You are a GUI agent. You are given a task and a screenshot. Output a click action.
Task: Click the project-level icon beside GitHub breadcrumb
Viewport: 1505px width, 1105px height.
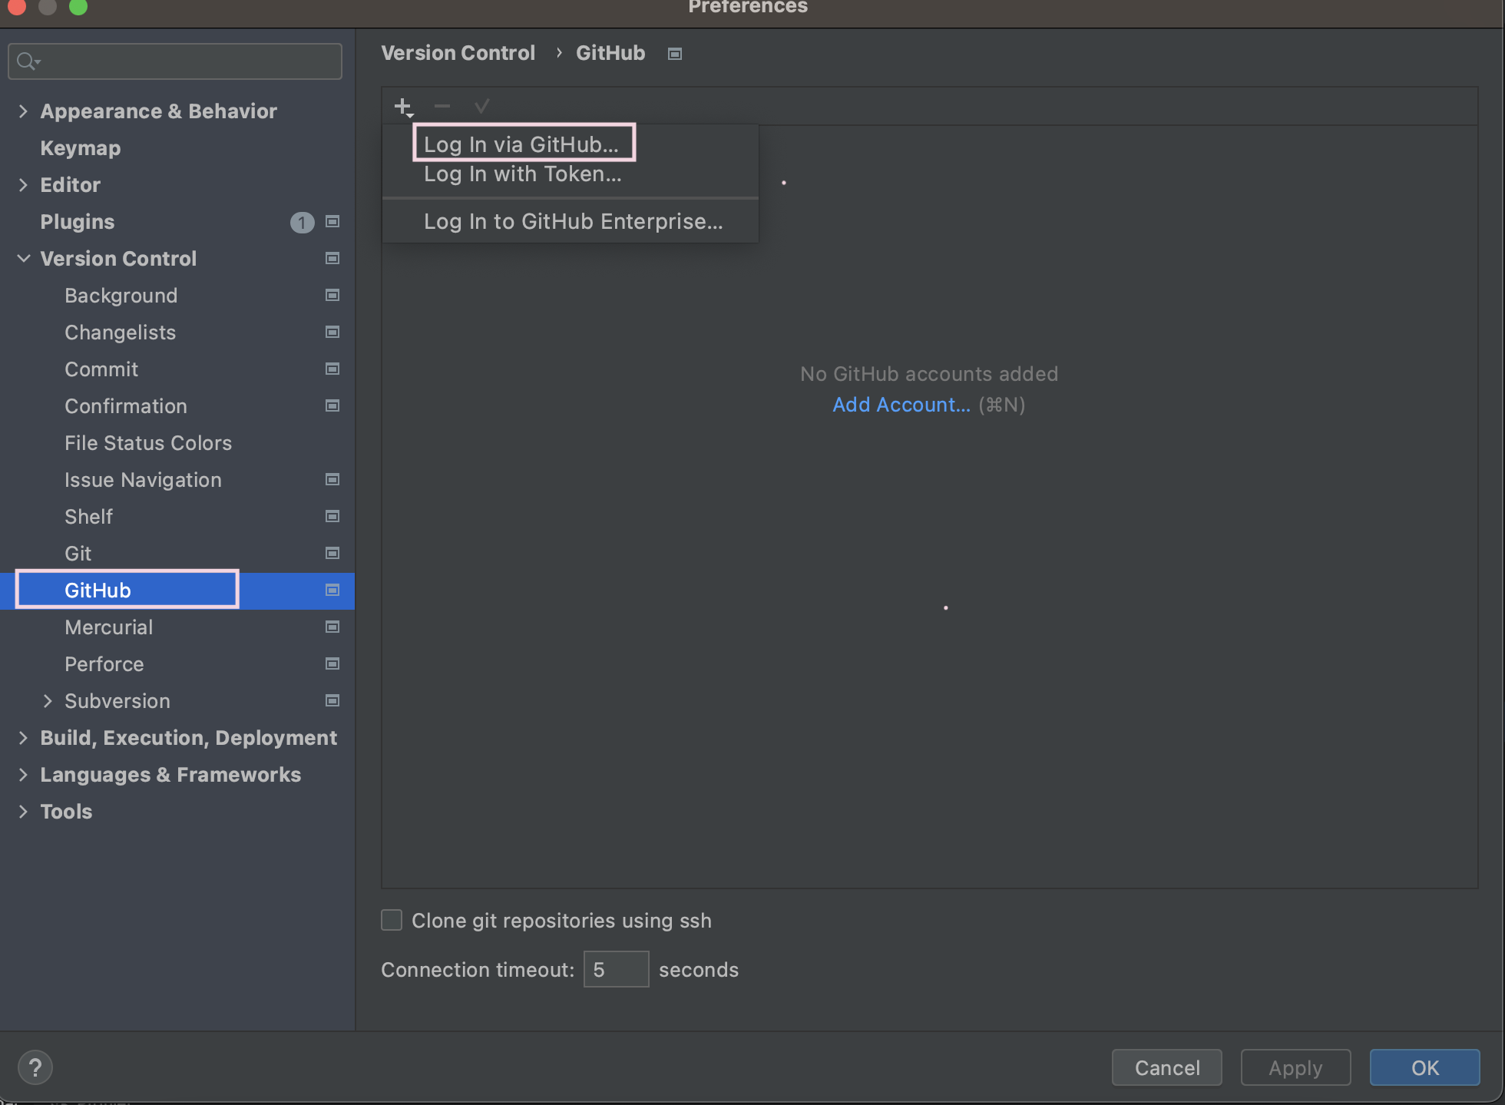coord(675,54)
